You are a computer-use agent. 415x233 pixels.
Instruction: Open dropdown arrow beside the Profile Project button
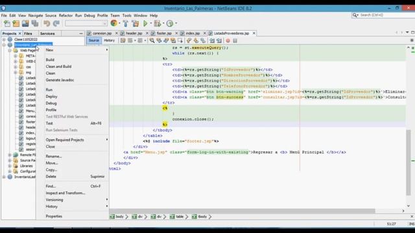coord(176,23)
